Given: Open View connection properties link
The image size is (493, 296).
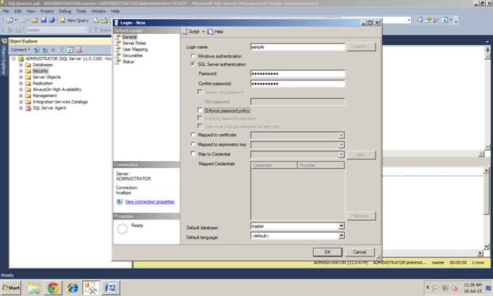Looking at the screenshot, I should point(150,201).
